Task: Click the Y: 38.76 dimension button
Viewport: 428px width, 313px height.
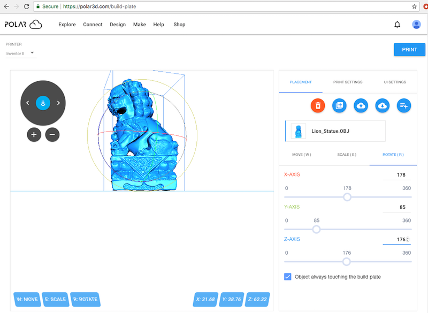Action: coord(232,299)
